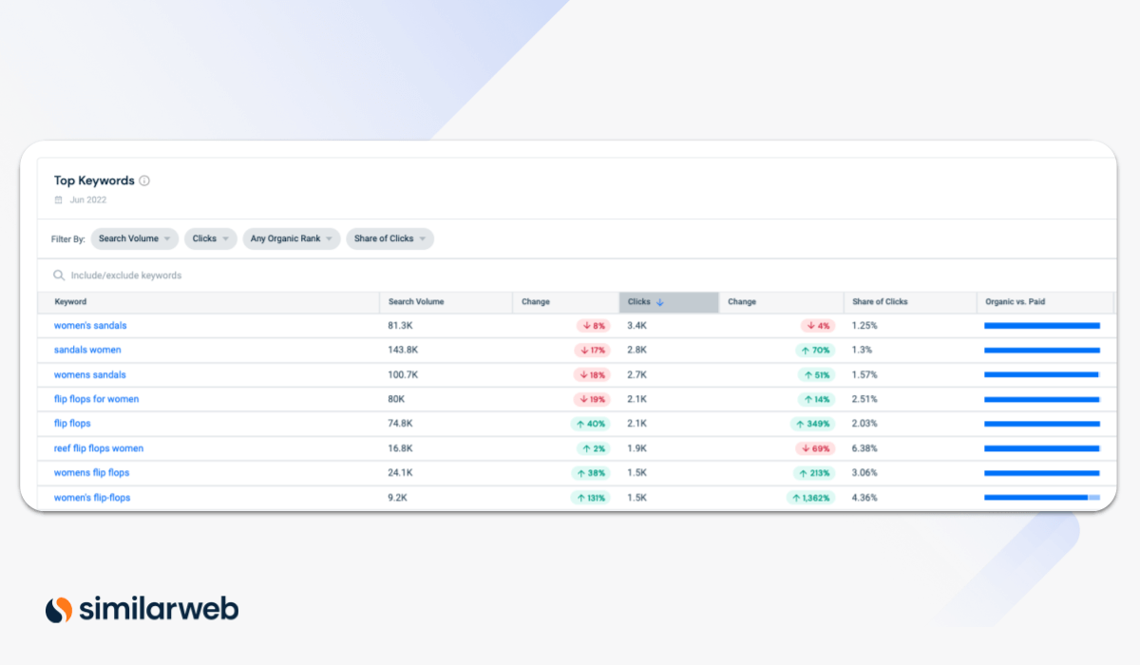Sort by the Search Volume column header
Image resolution: width=1140 pixels, height=665 pixels.
click(416, 302)
